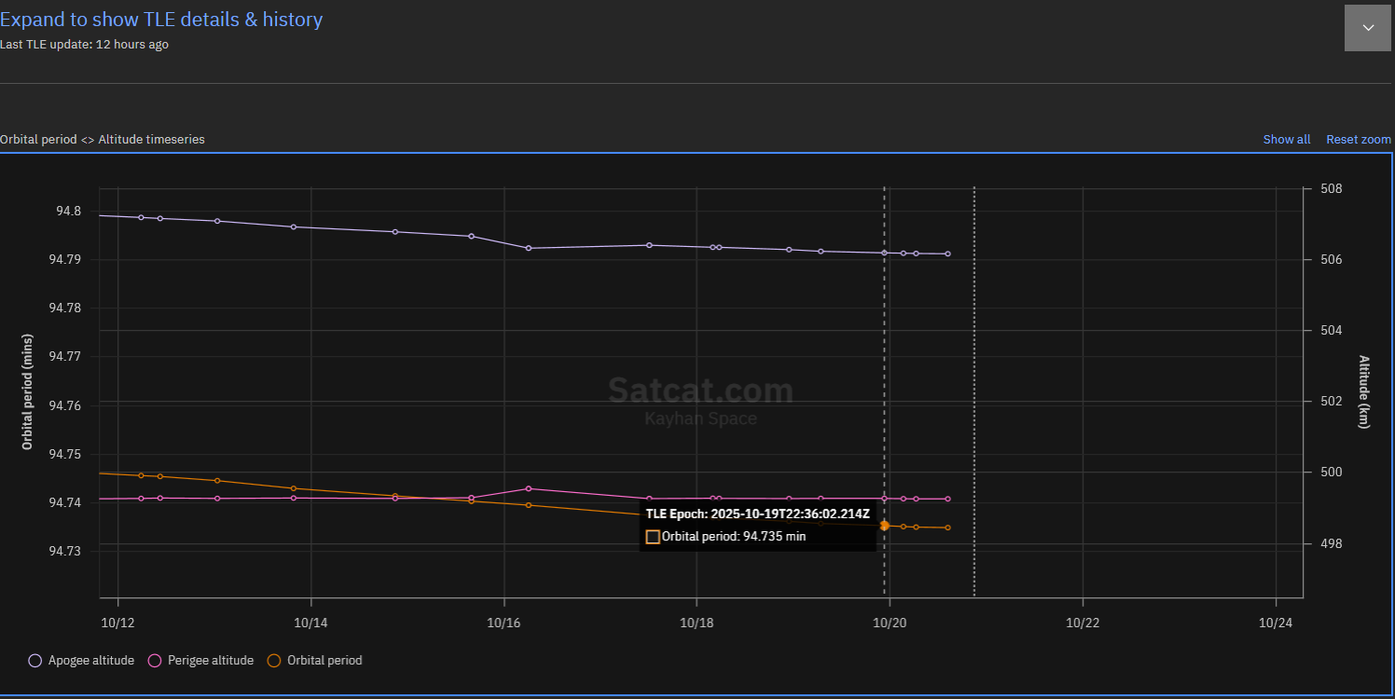Open the "Expand to show TLE details & history" heading

(x=161, y=20)
